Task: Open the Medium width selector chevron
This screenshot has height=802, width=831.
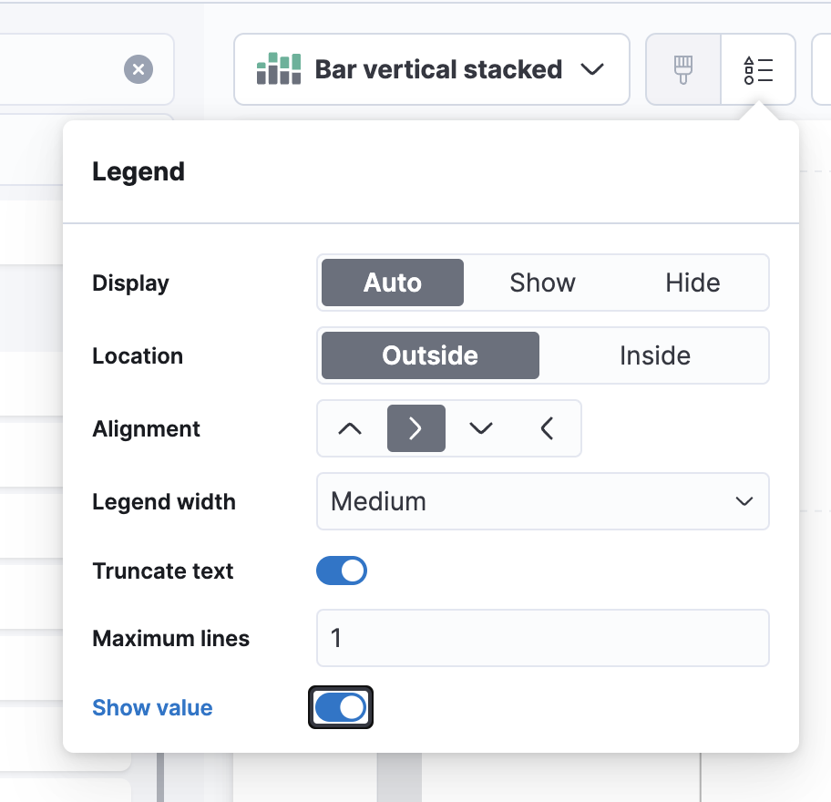Action: (x=744, y=501)
